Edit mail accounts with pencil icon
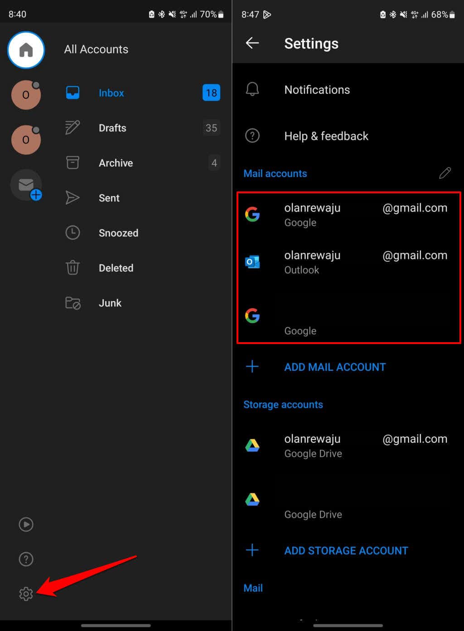This screenshot has height=631, width=464. pyautogui.click(x=445, y=173)
